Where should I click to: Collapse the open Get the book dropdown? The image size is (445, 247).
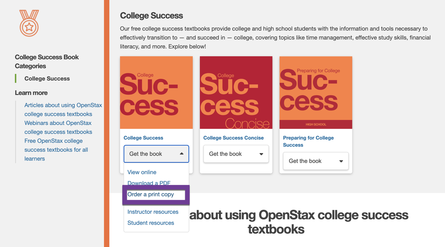point(156,154)
